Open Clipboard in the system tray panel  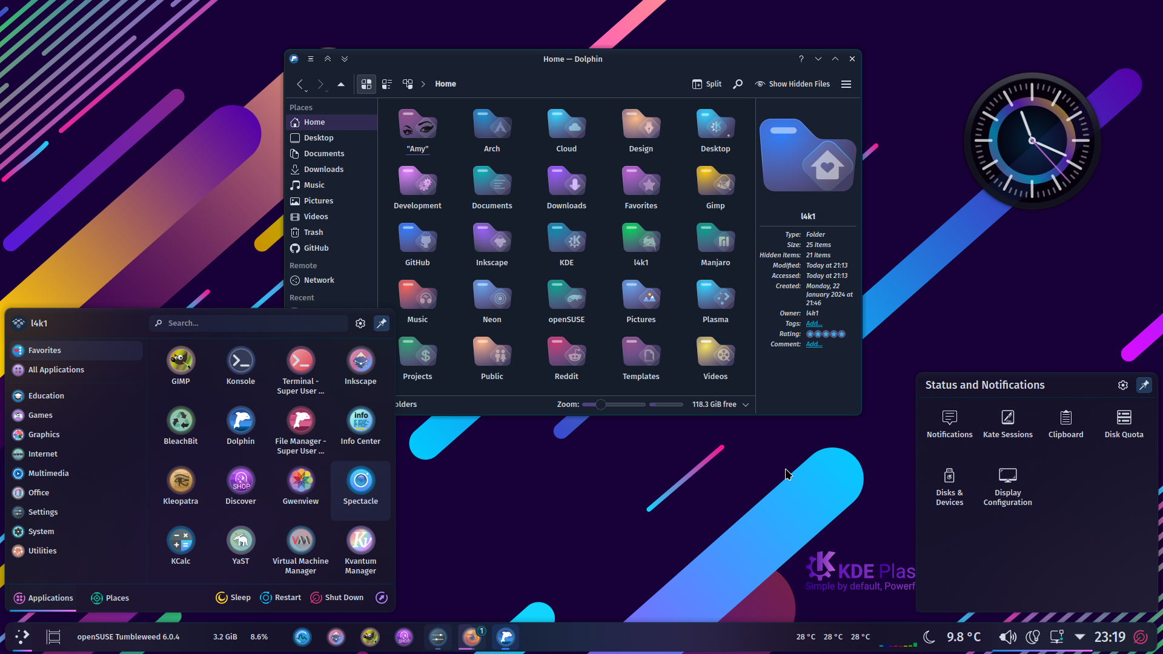tap(1065, 424)
